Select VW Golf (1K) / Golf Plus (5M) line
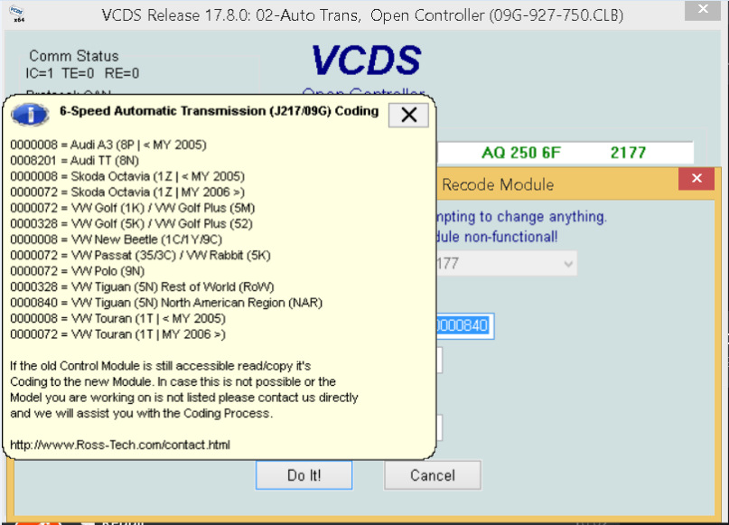729x525 pixels. coord(133,209)
